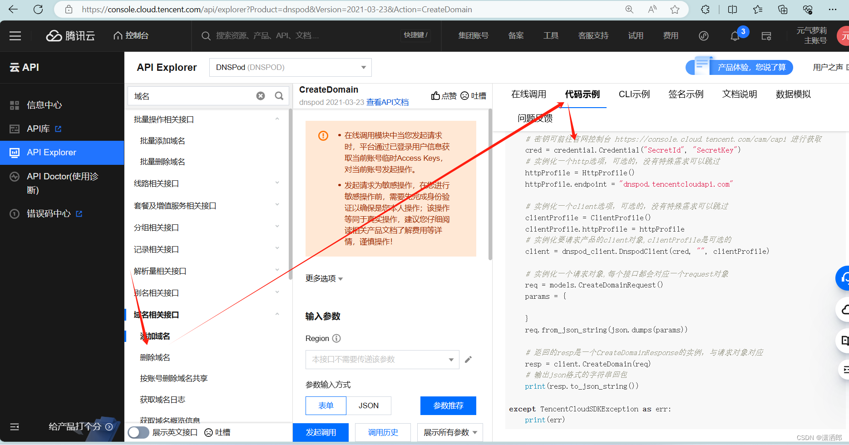Edit Region with the pencil icon
The height and width of the screenshot is (445, 849).
coord(469,360)
